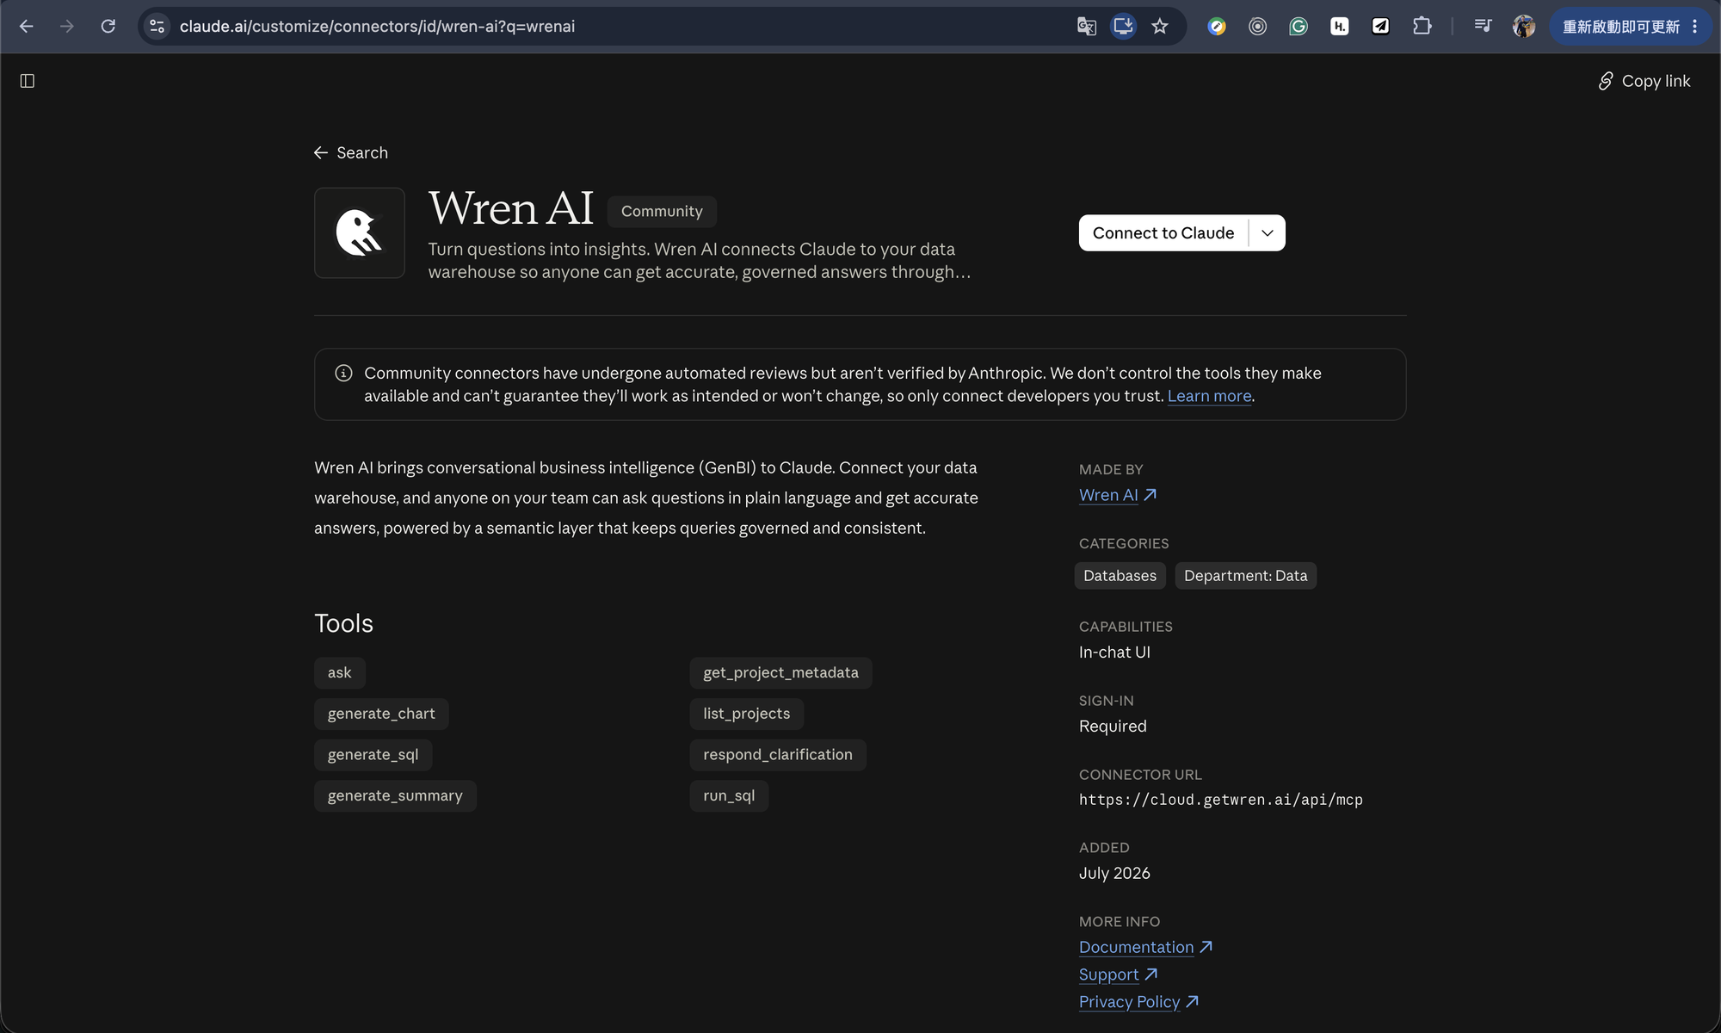Open the Learn more link

click(x=1209, y=396)
